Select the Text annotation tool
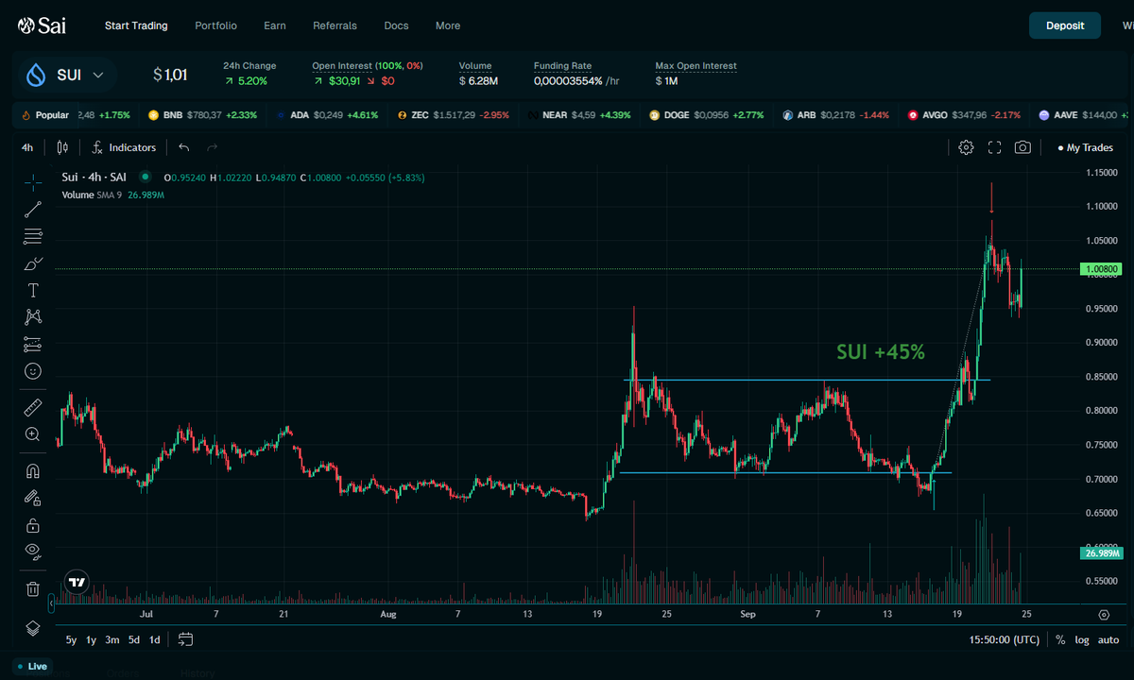This screenshot has width=1134, height=680. click(33, 290)
